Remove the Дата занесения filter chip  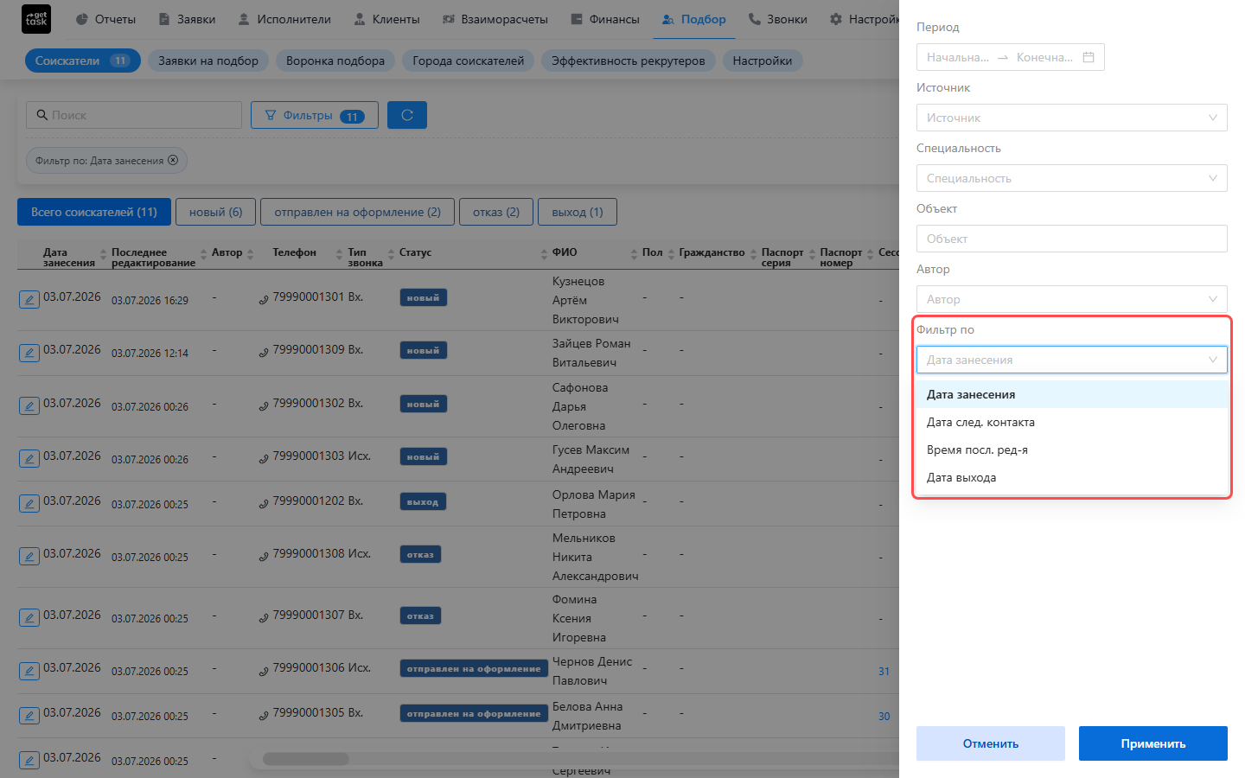click(173, 160)
